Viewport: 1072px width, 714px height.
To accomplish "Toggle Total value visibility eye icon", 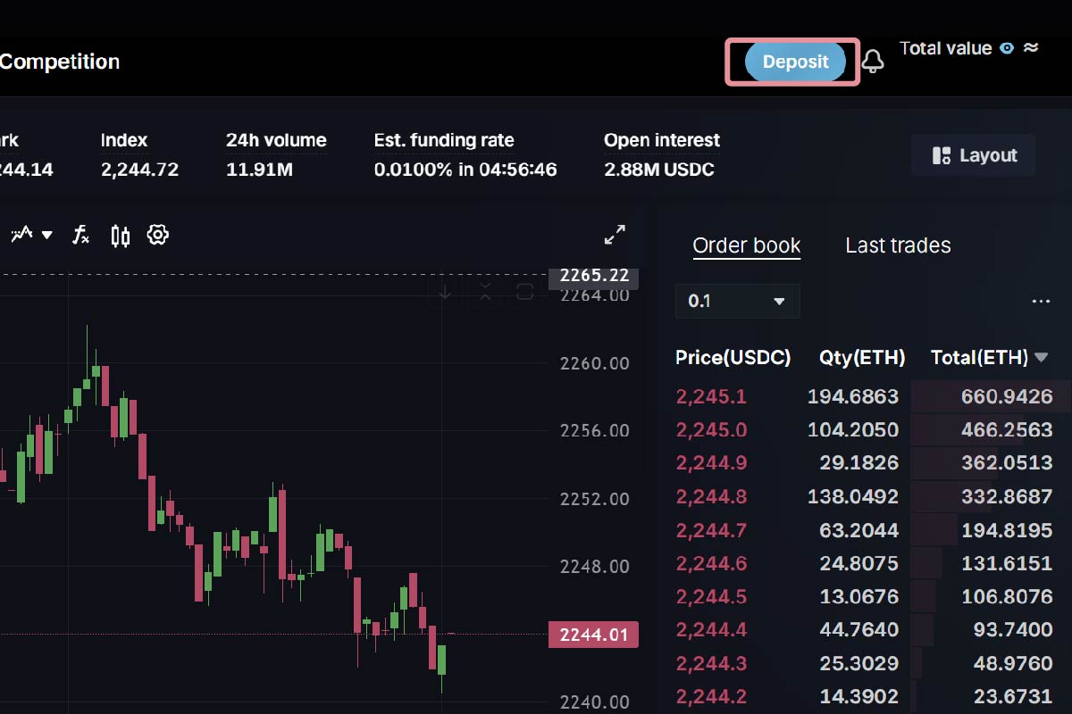I will pyautogui.click(x=1007, y=48).
